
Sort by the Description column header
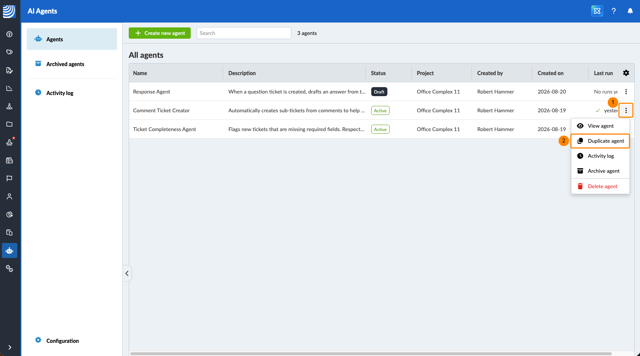tap(242, 73)
